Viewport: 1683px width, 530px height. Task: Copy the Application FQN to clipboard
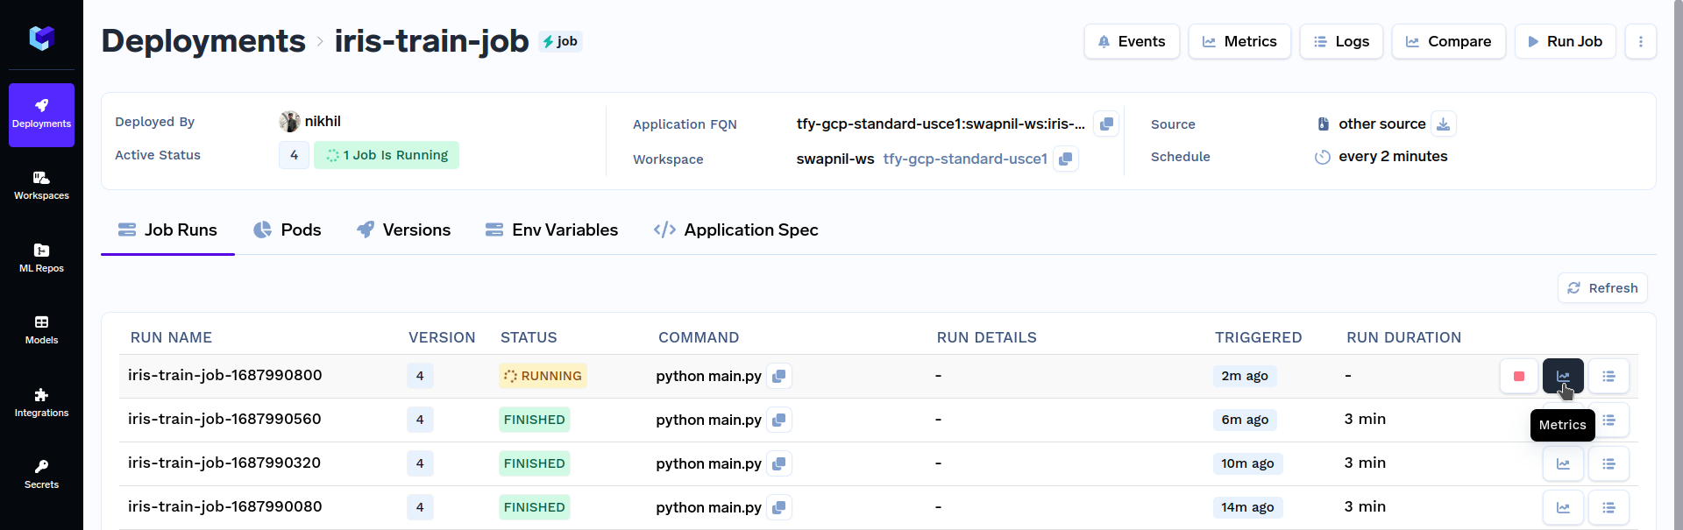click(1106, 124)
